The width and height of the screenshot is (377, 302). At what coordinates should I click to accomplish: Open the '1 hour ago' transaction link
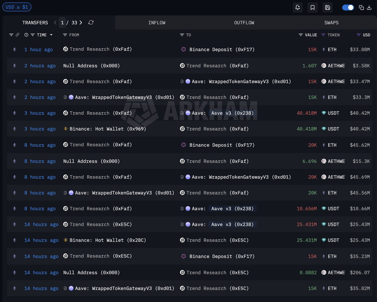[38, 50]
